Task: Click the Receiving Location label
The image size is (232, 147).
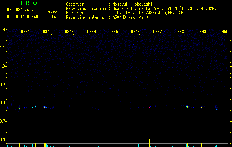Action: pyautogui.click(x=86, y=8)
